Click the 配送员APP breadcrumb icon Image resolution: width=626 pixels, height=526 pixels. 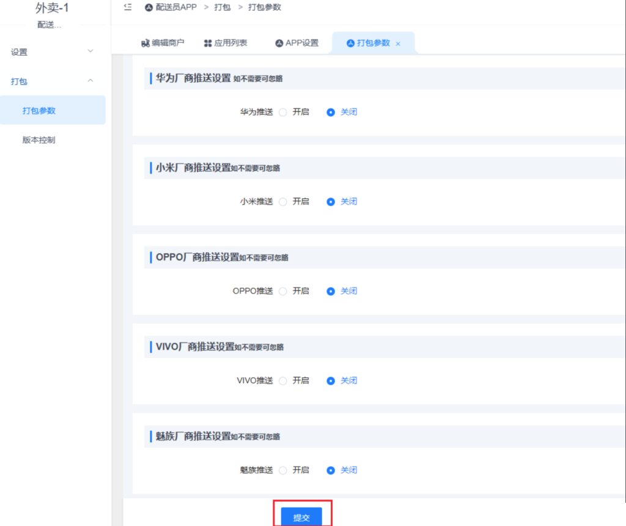pyautogui.click(x=149, y=8)
